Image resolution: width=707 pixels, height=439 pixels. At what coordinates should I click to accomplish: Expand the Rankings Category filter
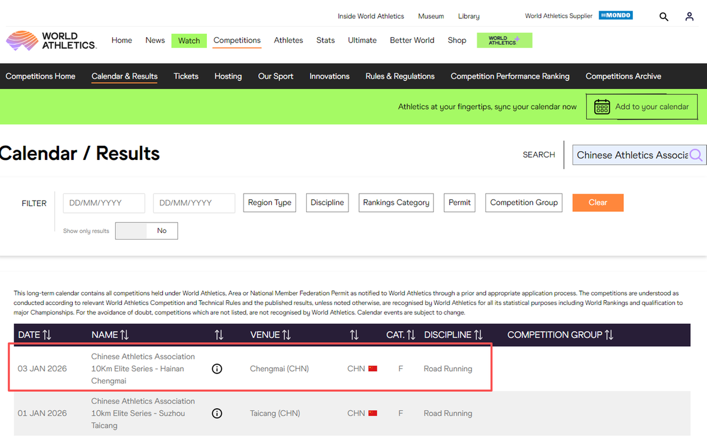tap(396, 202)
